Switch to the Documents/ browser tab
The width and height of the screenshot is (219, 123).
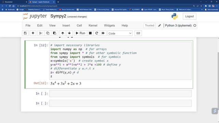point(14,2)
